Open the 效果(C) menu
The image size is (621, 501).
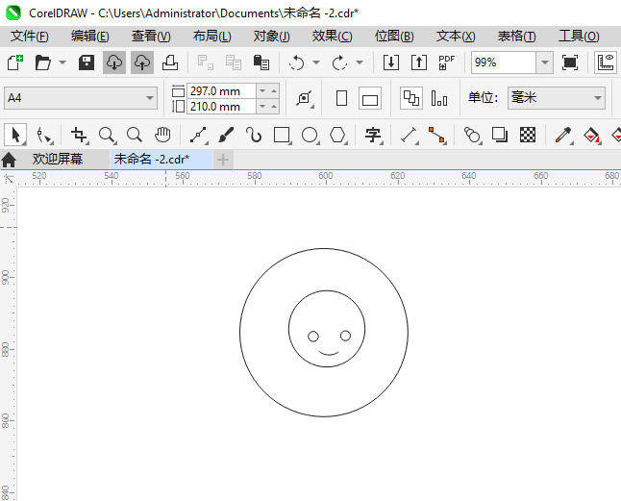pos(332,36)
